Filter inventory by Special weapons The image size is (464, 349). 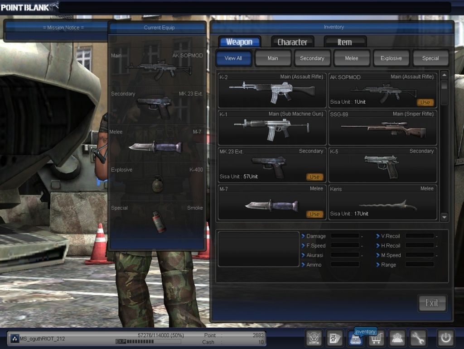(x=430, y=58)
